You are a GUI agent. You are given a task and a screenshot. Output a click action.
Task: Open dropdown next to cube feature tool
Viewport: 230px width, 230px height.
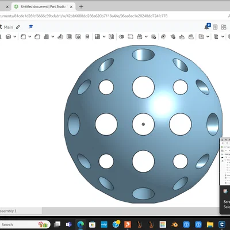(x=15, y=37)
